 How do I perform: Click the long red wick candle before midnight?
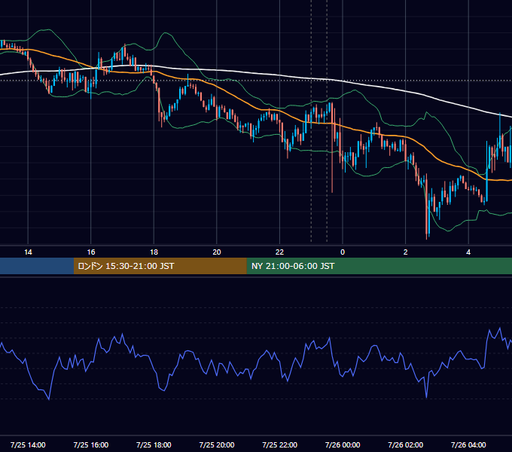332,147
